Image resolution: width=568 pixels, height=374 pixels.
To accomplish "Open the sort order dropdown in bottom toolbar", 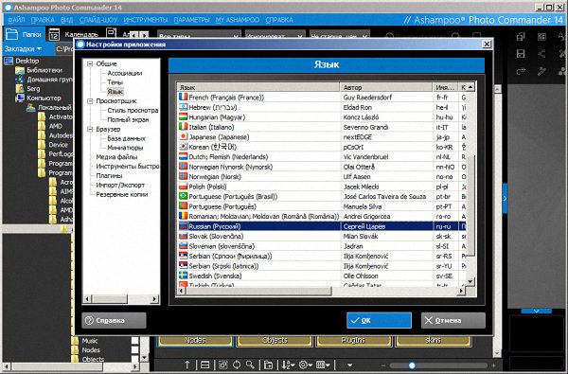I will click(x=289, y=365).
